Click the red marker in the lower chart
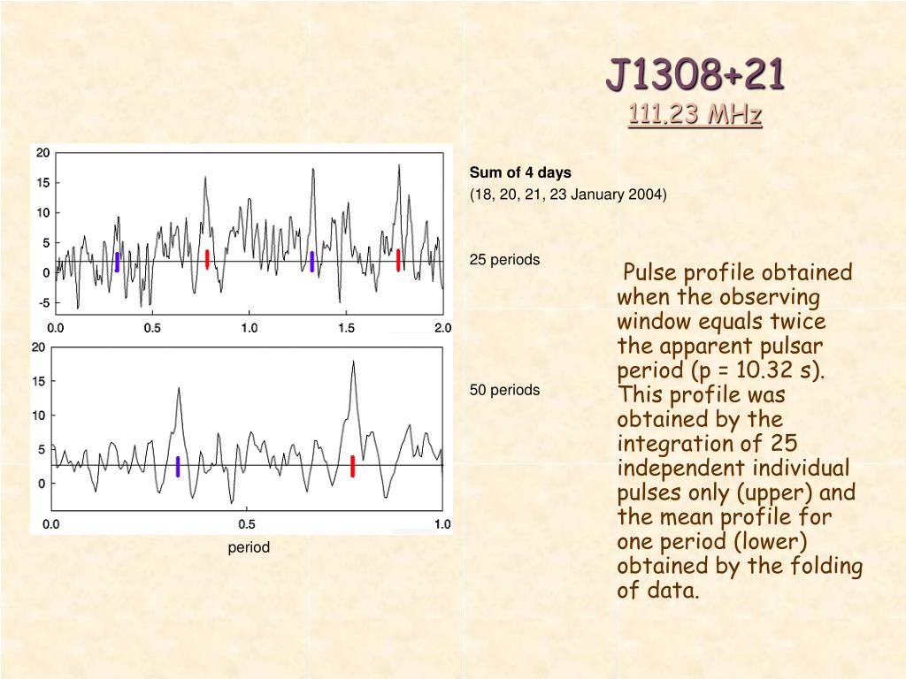Image resolution: width=906 pixels, height=679 pixels. pos(352,466)
